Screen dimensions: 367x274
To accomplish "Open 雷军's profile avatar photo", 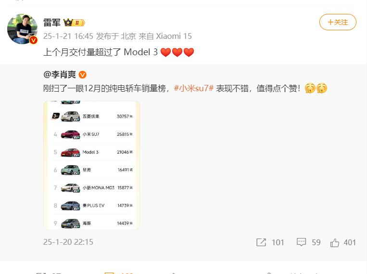I will (22, 29).
